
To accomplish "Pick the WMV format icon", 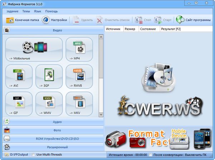I will coord(49,103).
